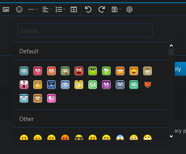Image resolution: width=186 pixels, height=154 pixels.
Task: Insert the pink magenta monocle-eye smiley
Action: (51, 98)
